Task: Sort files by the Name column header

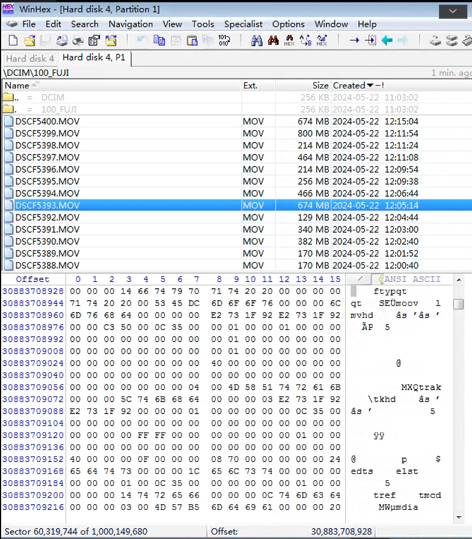Action: (x=122, y=85)
